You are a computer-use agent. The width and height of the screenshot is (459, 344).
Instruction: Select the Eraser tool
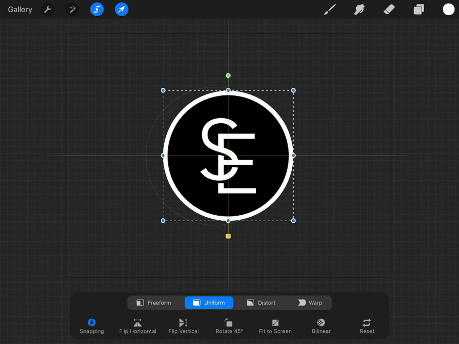[389, 10]
